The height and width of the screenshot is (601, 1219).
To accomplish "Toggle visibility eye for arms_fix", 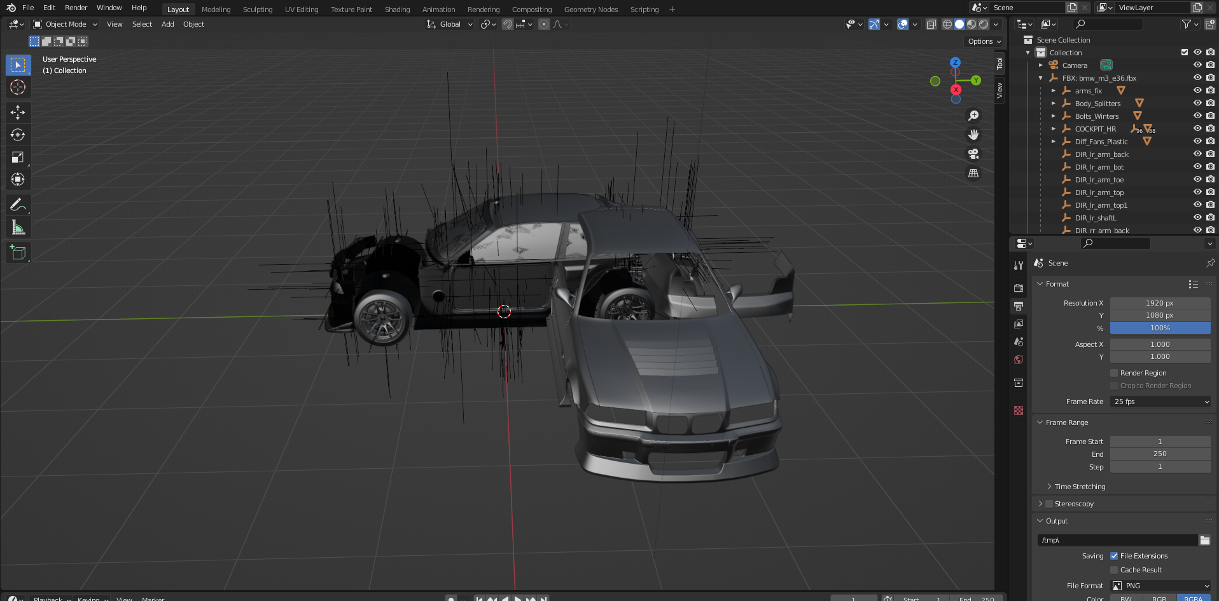I will 1197,90.
